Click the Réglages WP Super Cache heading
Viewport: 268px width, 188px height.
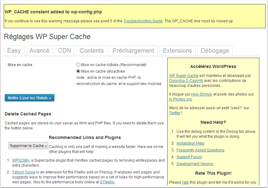[x=47, y=37]
